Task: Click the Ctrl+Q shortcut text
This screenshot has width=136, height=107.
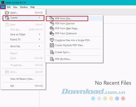Action: pos(39,86)
